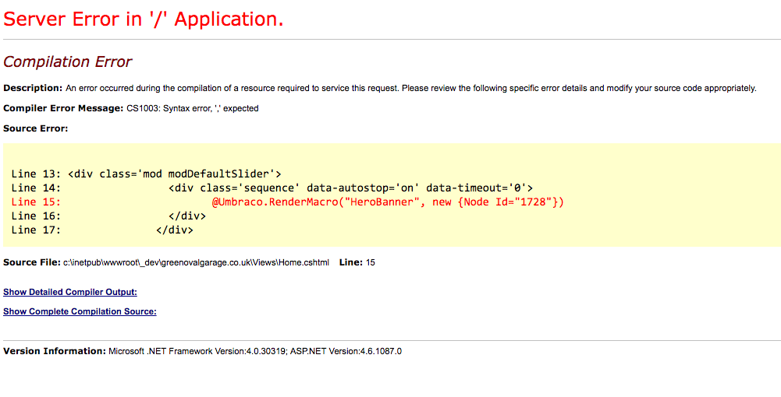Viewport: 781px width, 397px height.
Task: Click the 'Source Error:' label
Action: (35, 128)
